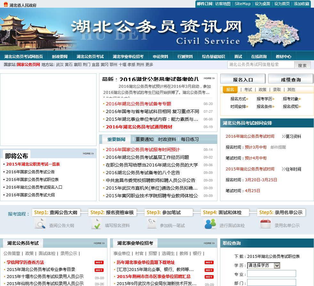Open 申论资料 nav item
Viewport: 314px width, 286px height.
tap(161, 57)
